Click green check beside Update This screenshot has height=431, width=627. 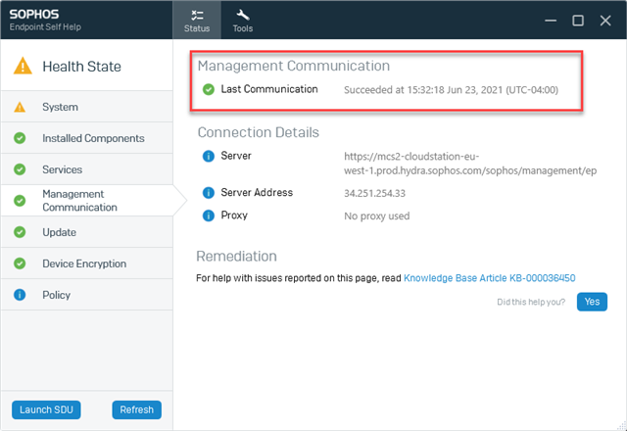pyautogui.click(x=20, y=232)
